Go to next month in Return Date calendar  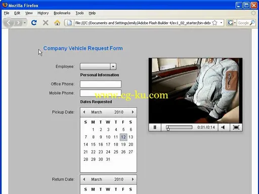tap(133, 179)
